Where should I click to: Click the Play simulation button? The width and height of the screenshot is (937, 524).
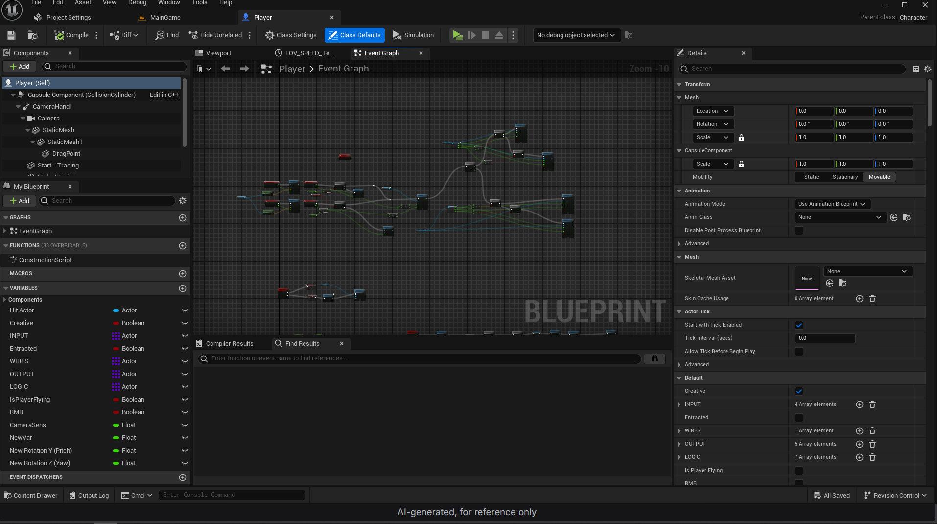(457, 35)
